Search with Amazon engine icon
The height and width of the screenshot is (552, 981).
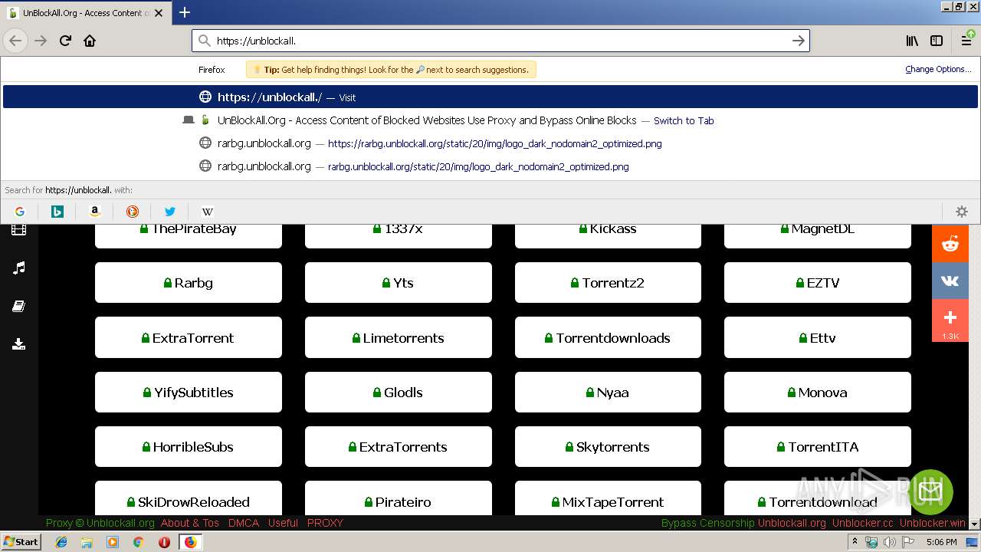95,212
